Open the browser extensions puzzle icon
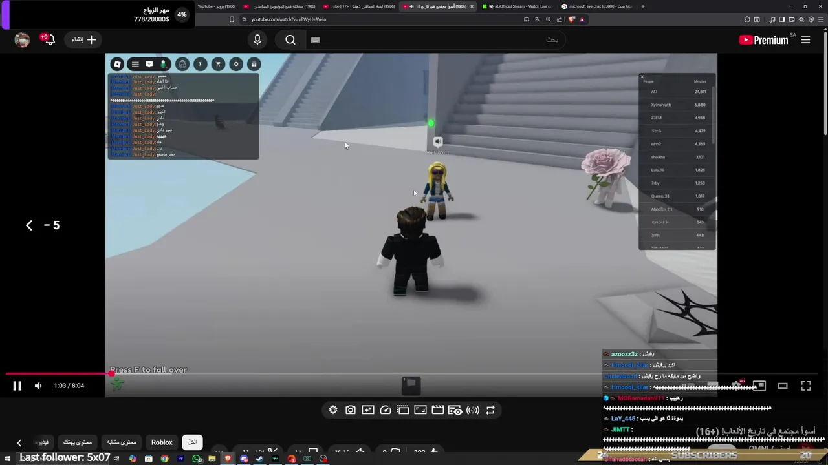This screenshot has height=465, width=828. [x=746, y=19]
